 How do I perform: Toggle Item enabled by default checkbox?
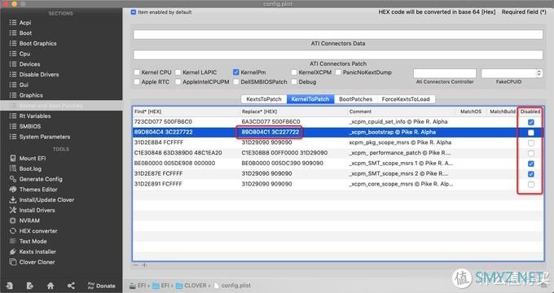pyautogui.click(x=133, y=12)
